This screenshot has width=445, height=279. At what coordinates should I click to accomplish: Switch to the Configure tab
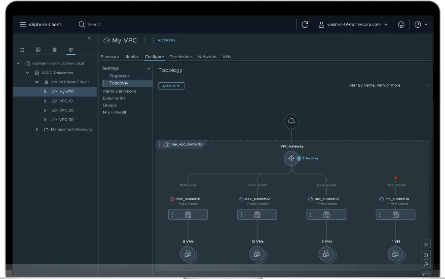click(x=154, y=57)
